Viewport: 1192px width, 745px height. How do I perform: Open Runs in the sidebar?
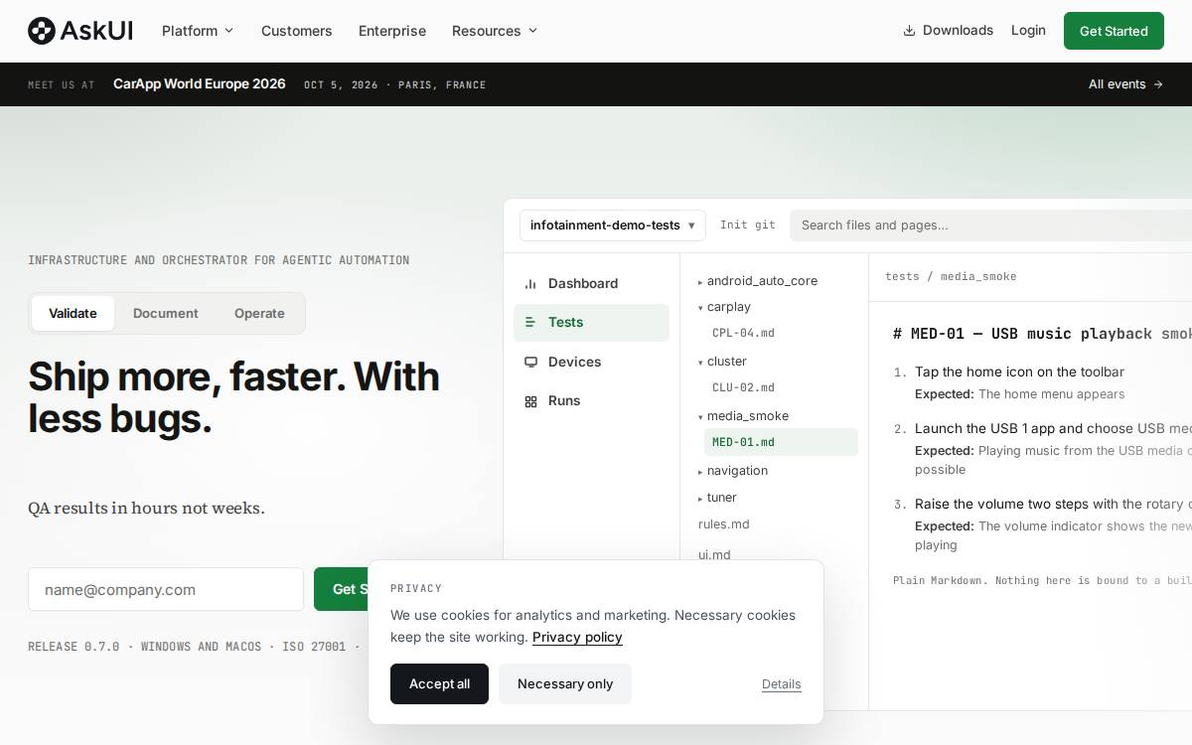(x=591, y=400)
